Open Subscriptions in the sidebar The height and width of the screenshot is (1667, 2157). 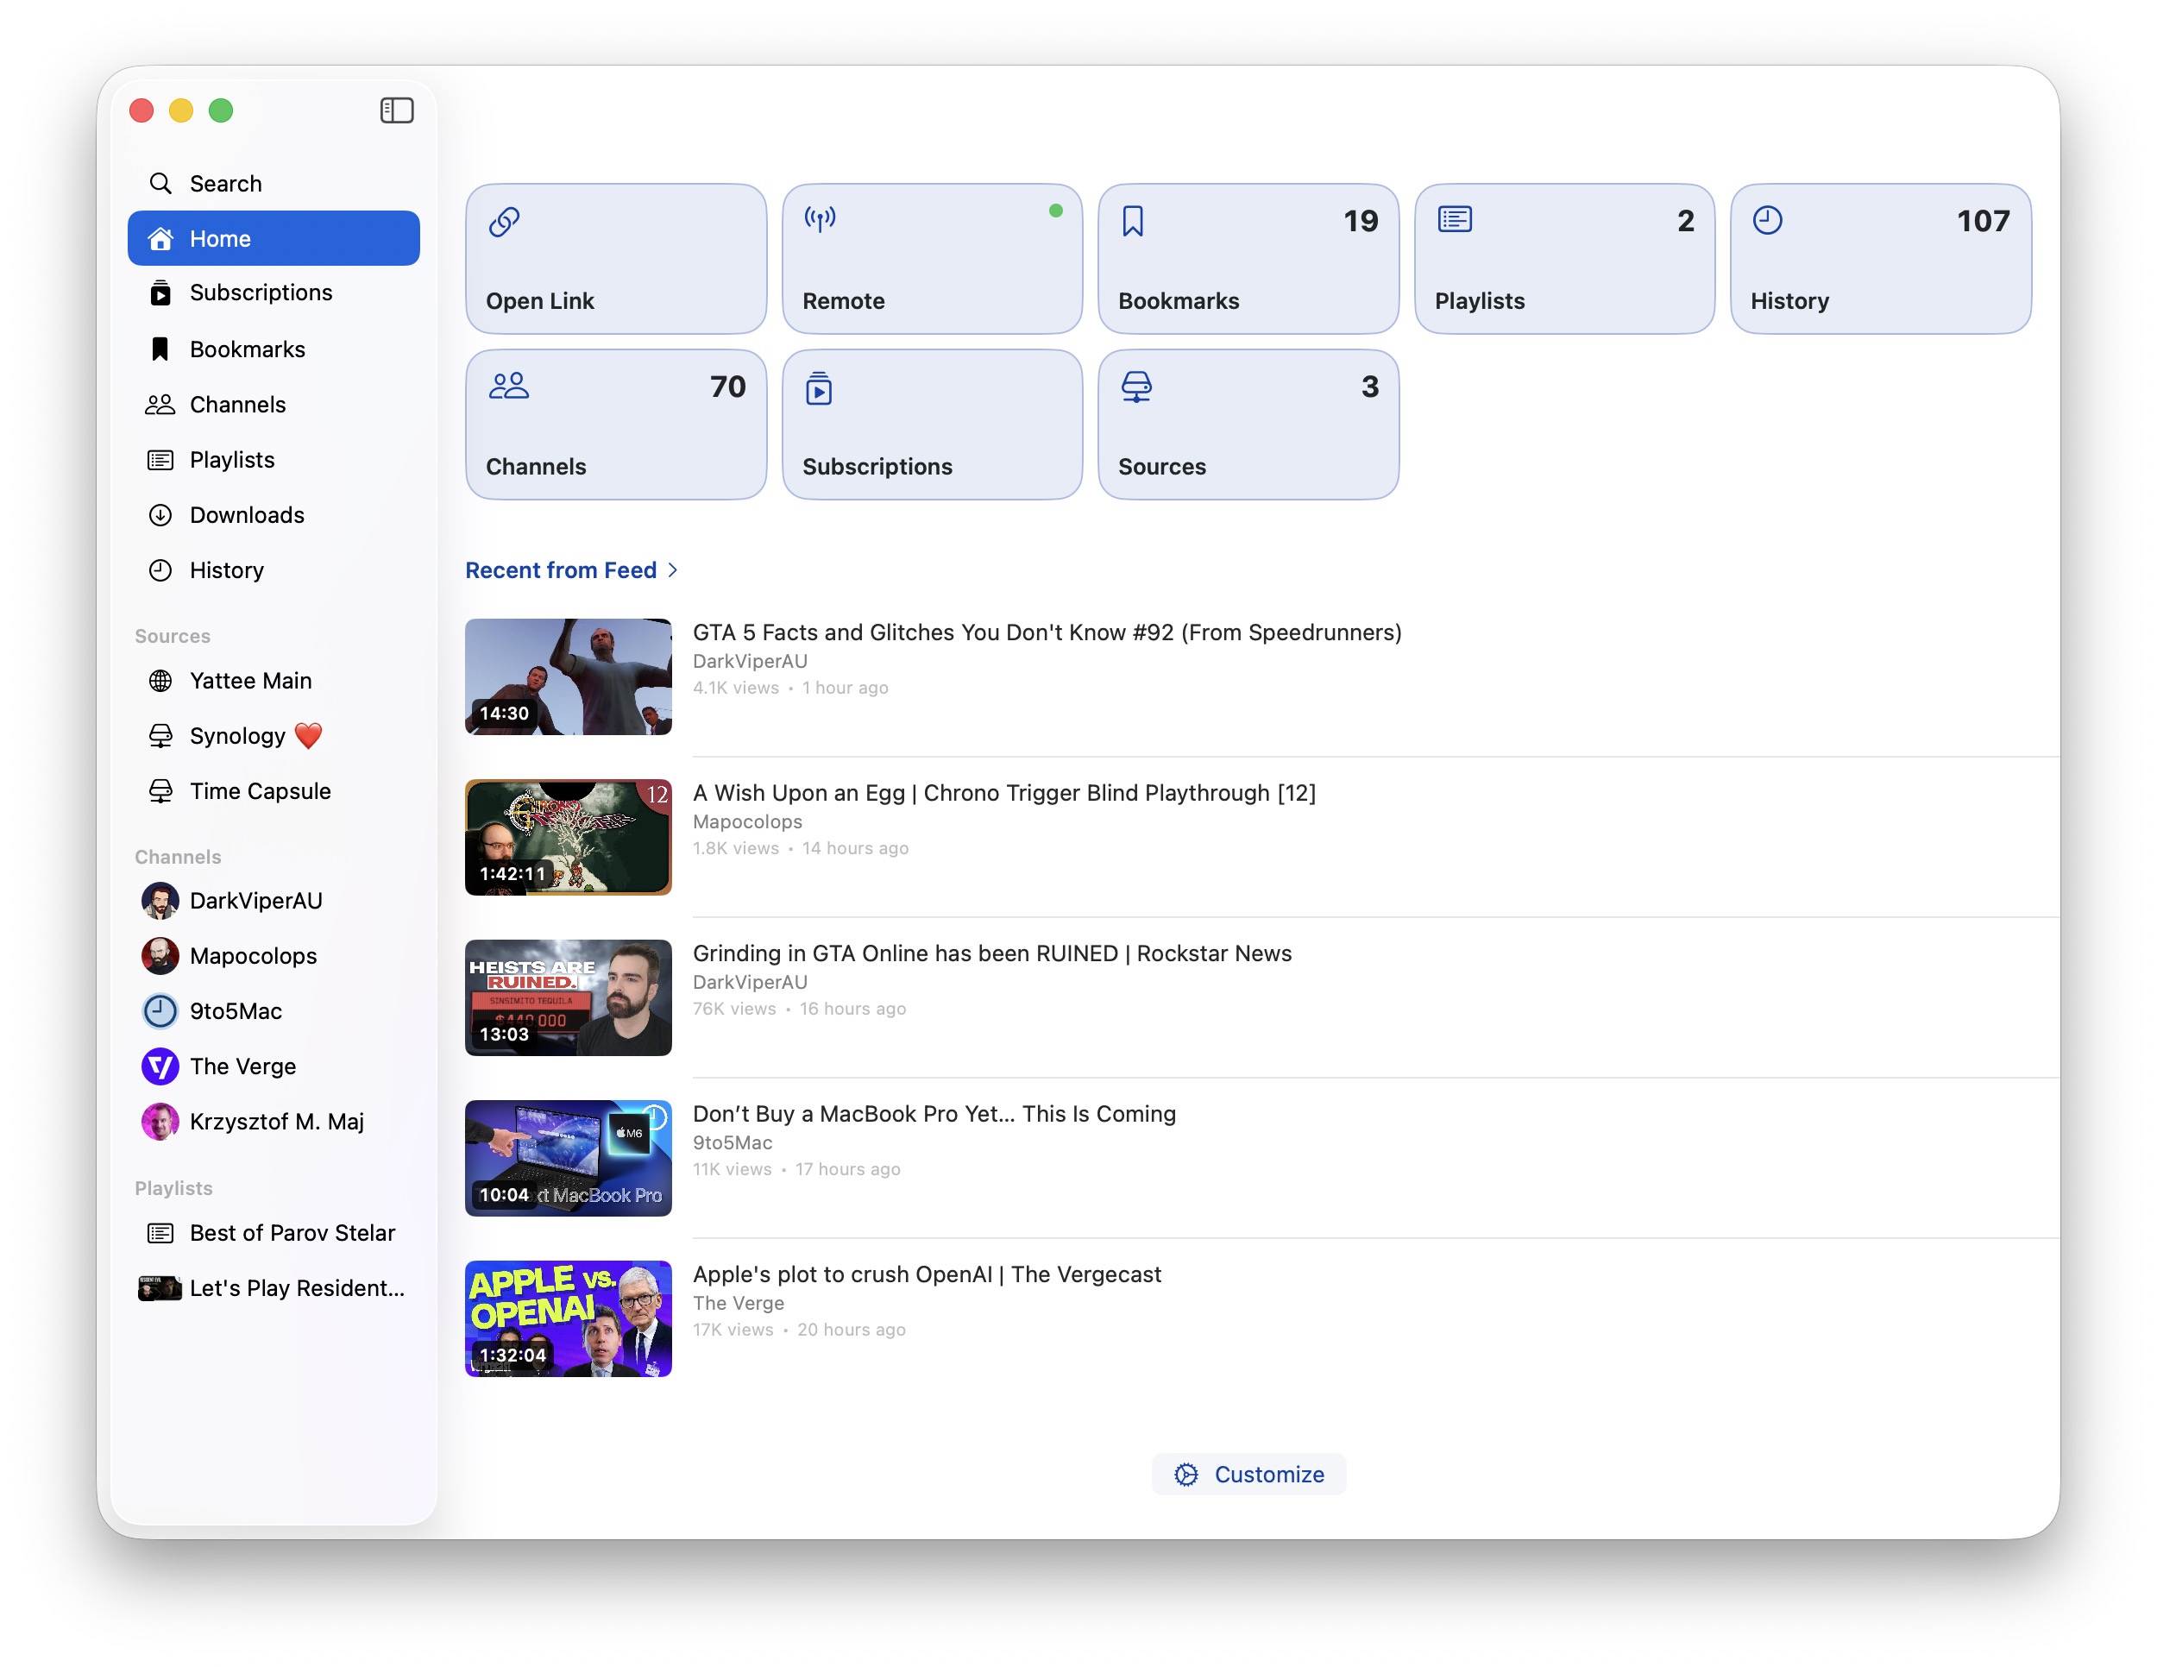(274, 293)
